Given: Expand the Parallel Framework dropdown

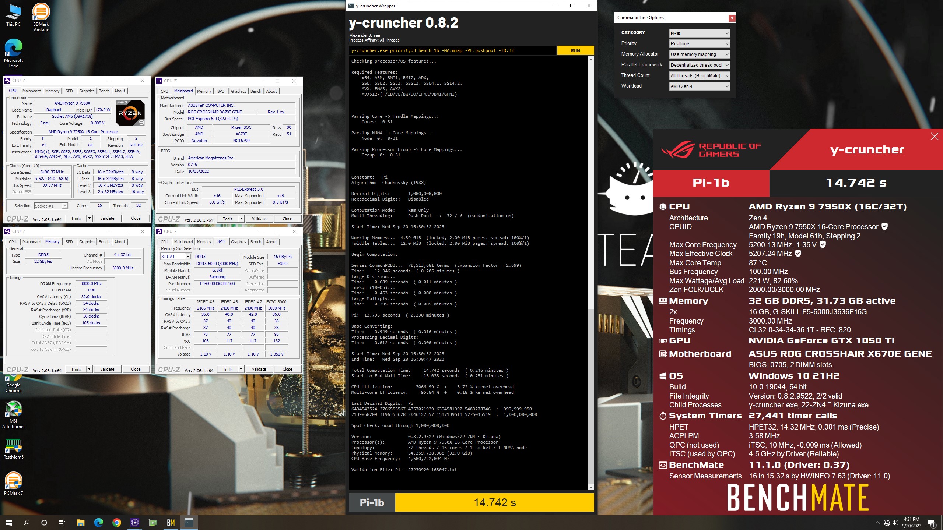Looking at the screenshot, I should pos(699,65).
